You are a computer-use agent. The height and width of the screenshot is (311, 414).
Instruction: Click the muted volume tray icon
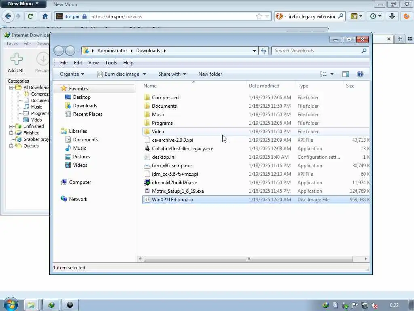374,305
